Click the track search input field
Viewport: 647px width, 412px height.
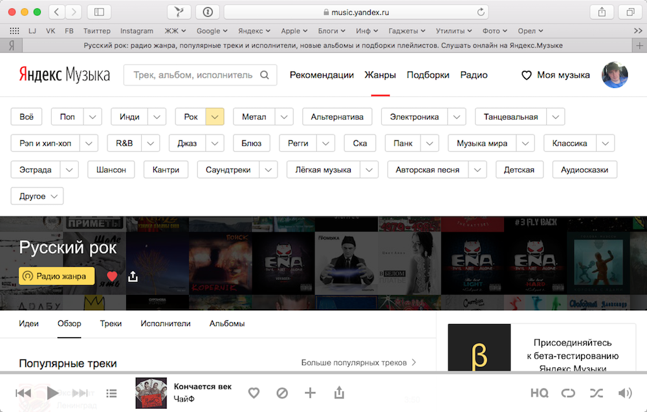[x=200, y=75]
